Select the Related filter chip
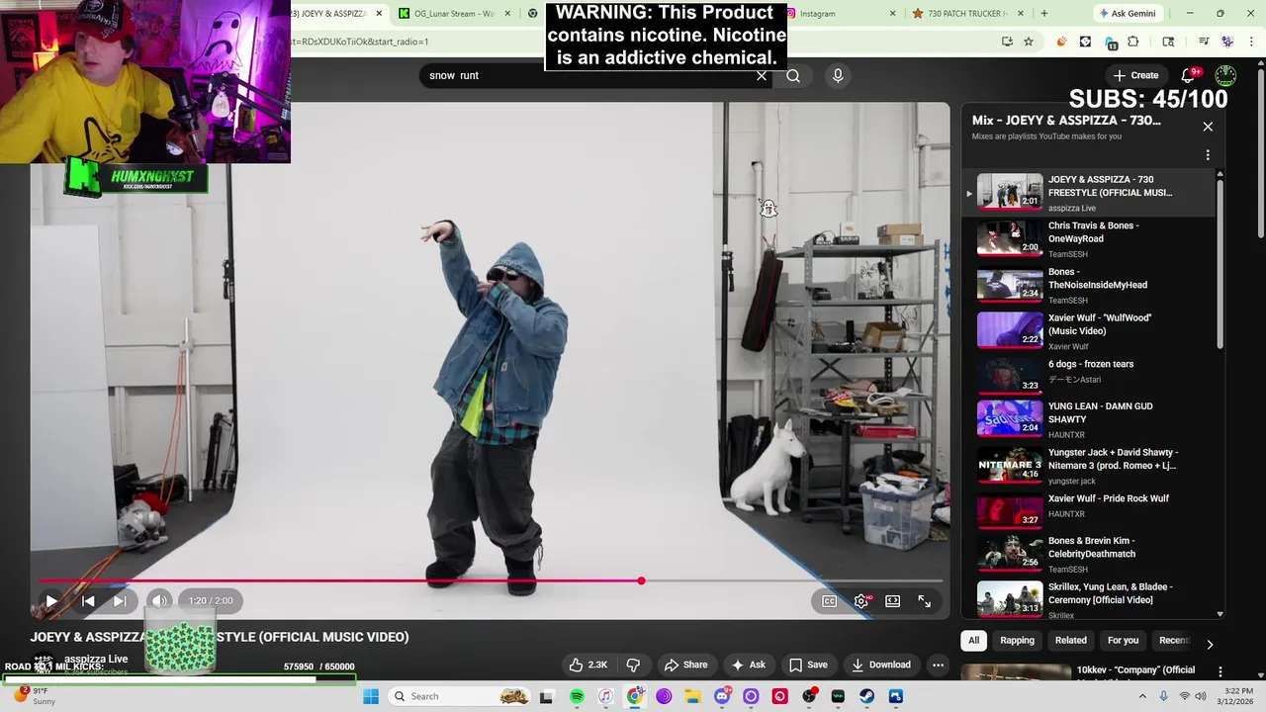1266x712 pixels. click(1070, 640)
